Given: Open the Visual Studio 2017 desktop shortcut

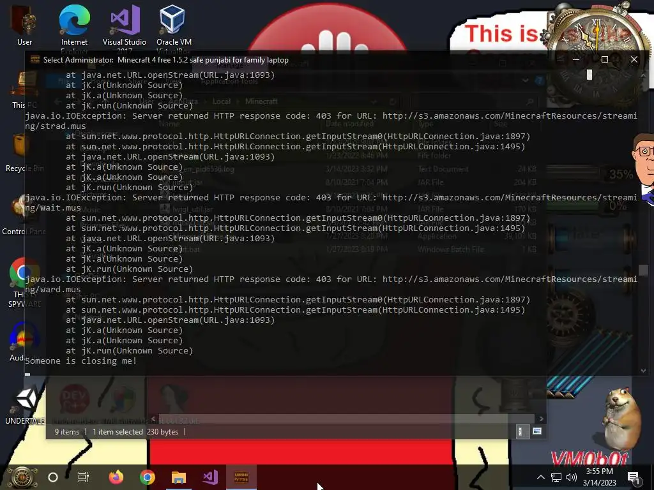Looking at the screenshot, I should (125, 27).
